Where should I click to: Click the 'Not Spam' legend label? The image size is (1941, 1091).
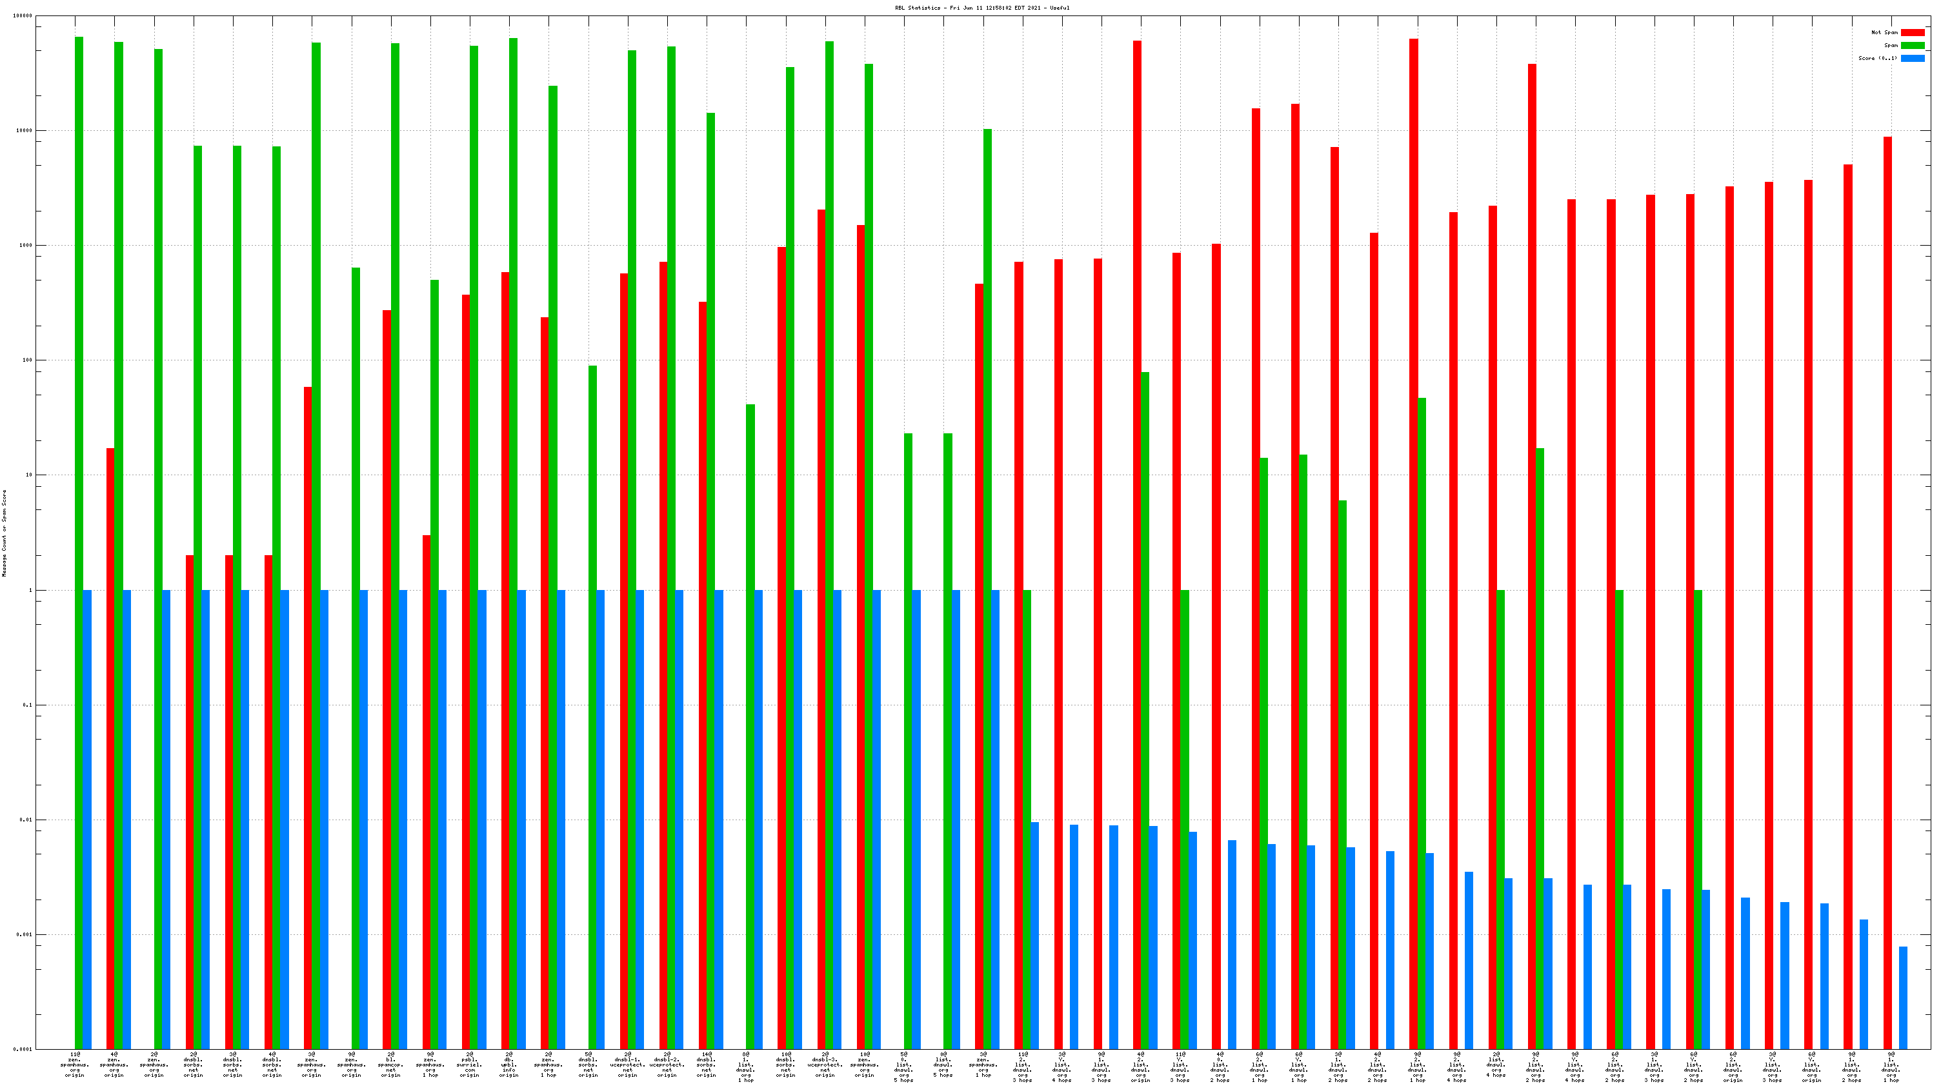click(x=1884, y=32)
